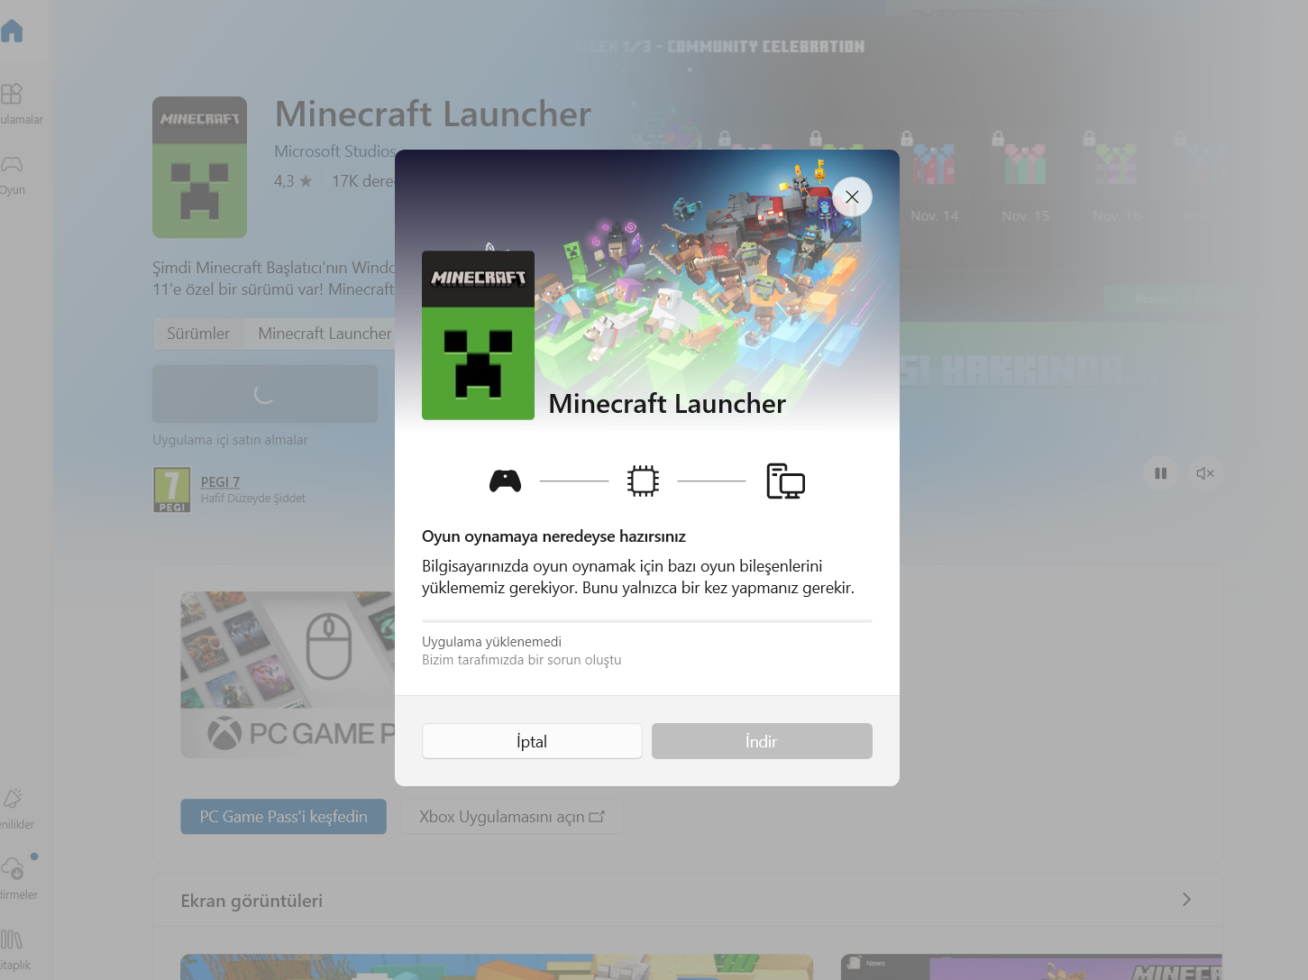Click the processor chip step icon
Image resolution: width=1308 pixels, height=980 pixels.
click(643, 481)
